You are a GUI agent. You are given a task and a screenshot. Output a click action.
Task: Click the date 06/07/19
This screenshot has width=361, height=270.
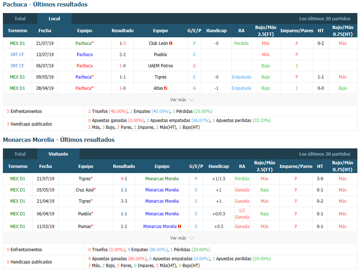pyautogui.click(x=45, y=66)
